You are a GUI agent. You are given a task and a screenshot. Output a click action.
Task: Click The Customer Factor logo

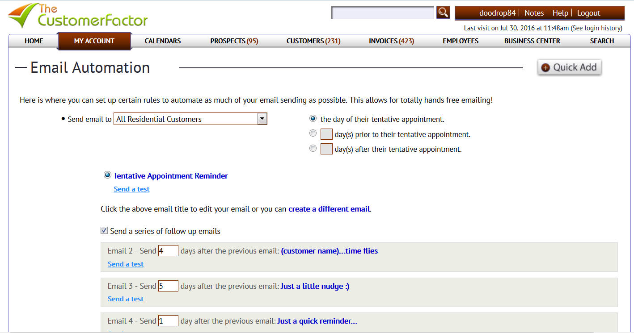[x=78, y=16]
